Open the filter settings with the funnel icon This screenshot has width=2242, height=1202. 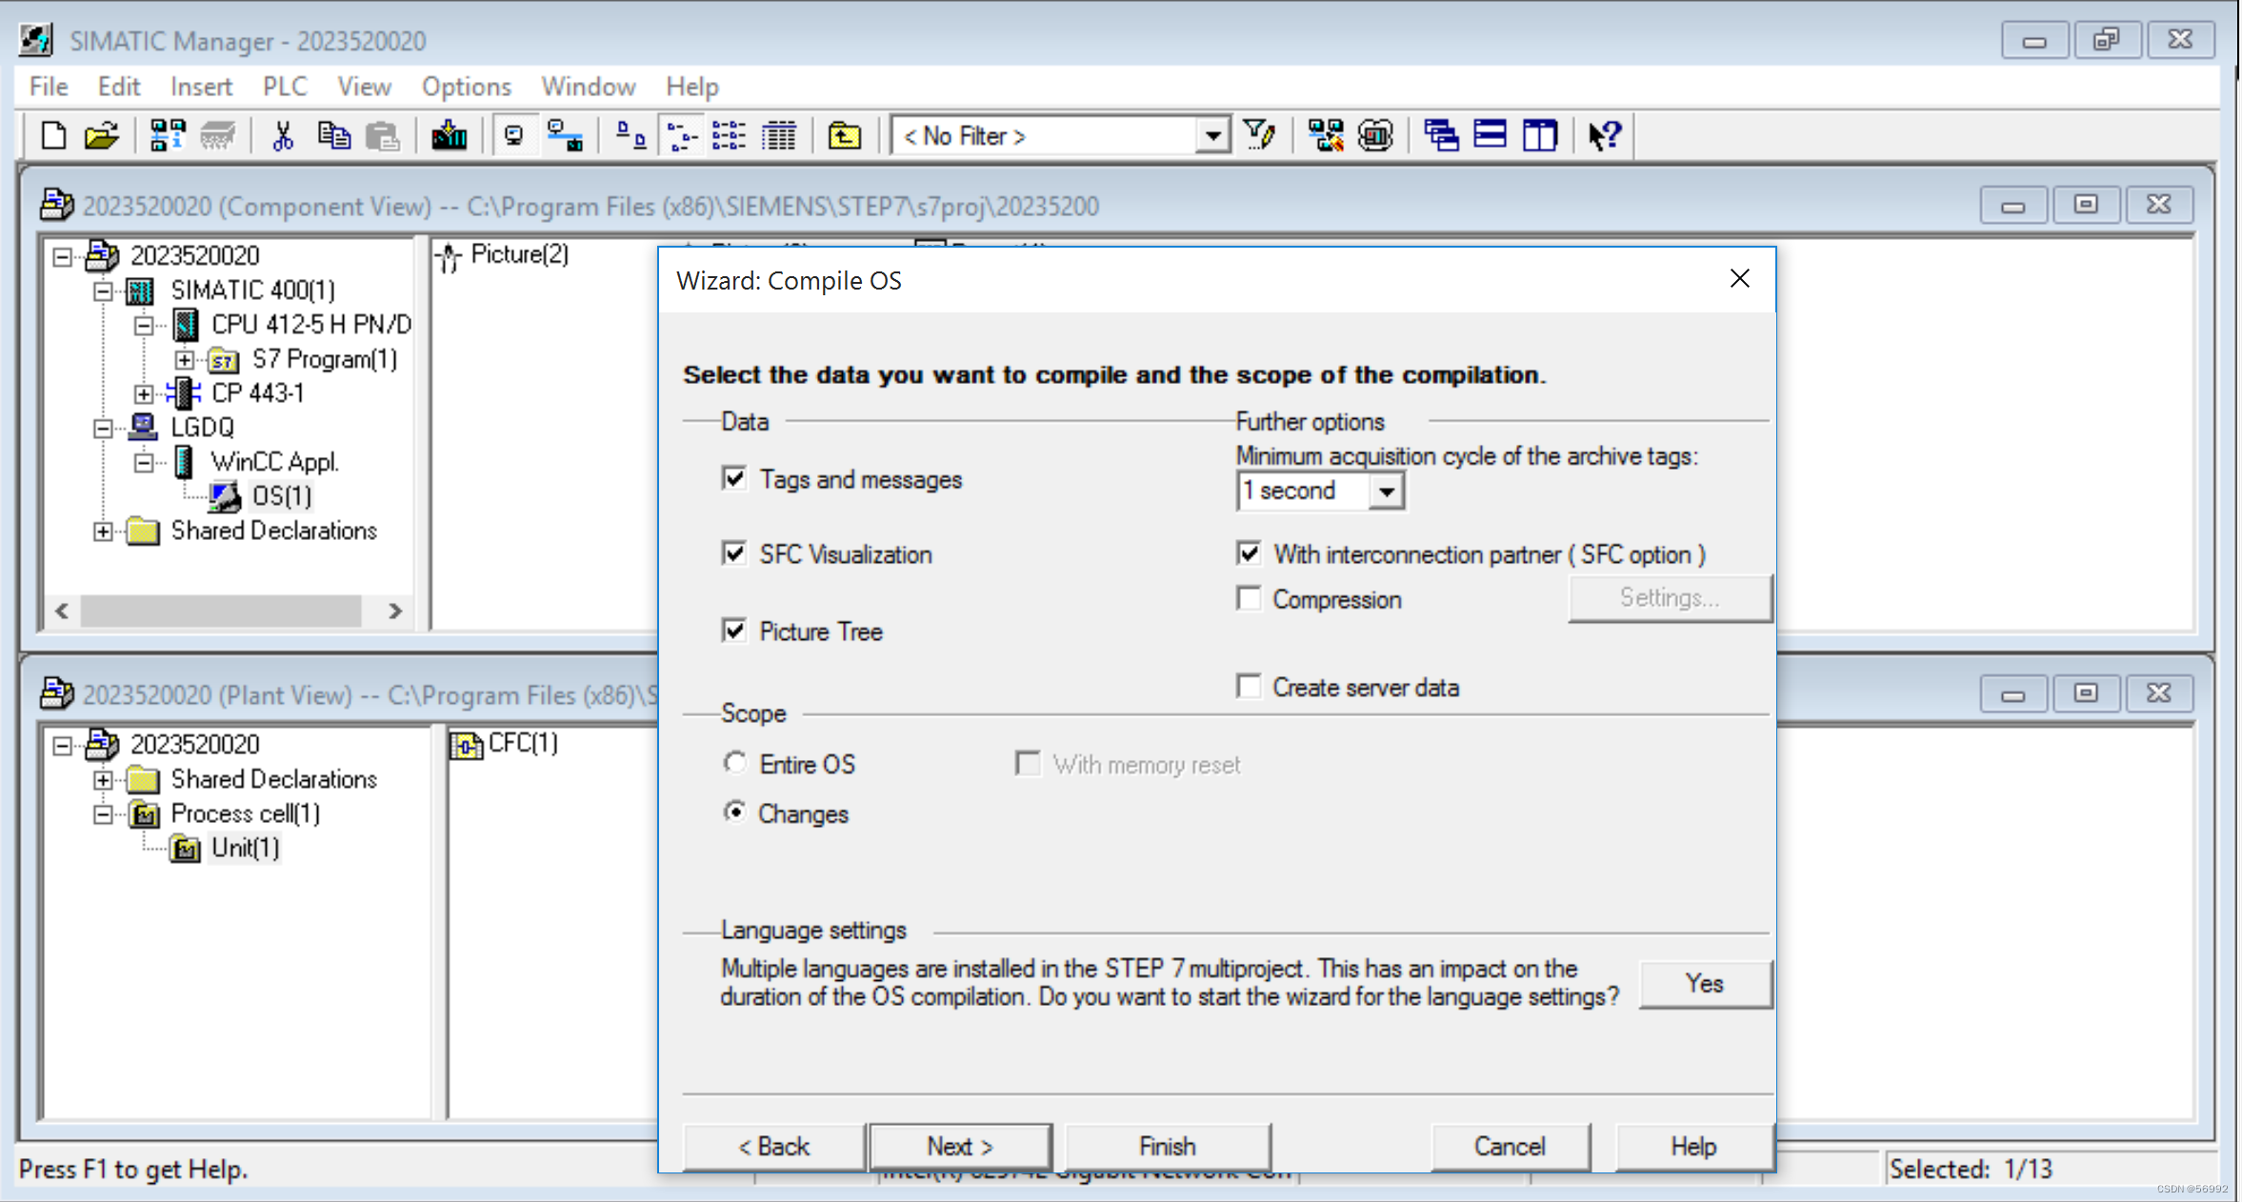coord(1261,135)
